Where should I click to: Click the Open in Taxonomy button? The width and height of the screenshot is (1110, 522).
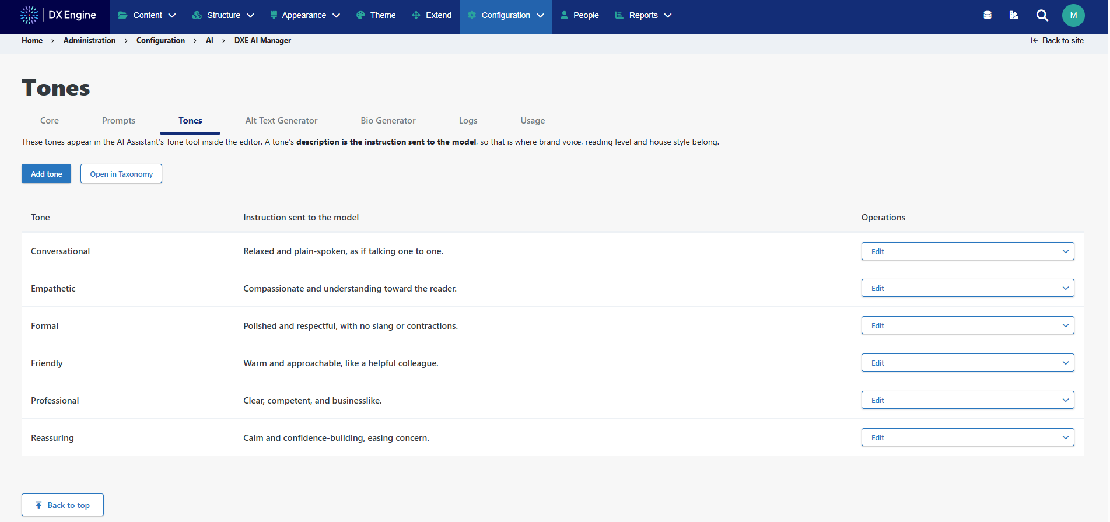click(121, 174)
